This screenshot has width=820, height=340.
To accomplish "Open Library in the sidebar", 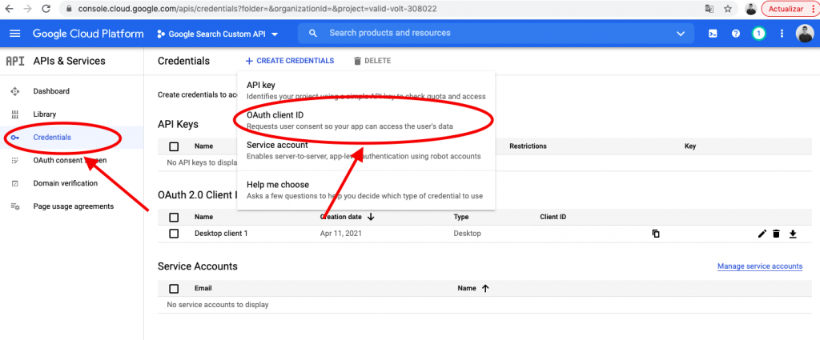I will (45, 114).
